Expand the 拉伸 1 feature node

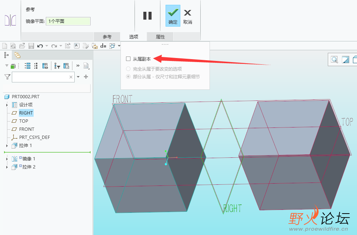pos(7,146)
